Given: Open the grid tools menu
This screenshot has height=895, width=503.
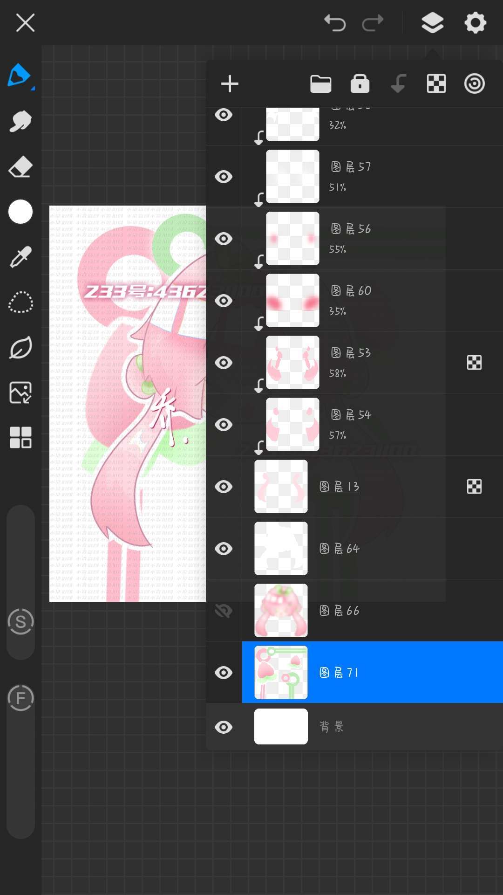Looking at the screenshot, I should [20, 438].
